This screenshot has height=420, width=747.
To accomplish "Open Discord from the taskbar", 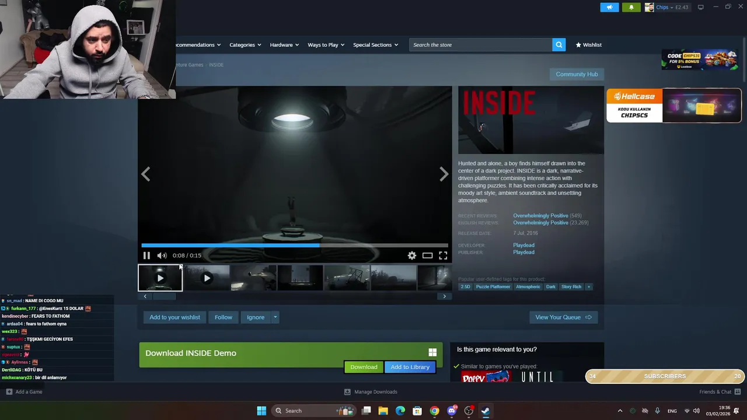I will (451, 411).
